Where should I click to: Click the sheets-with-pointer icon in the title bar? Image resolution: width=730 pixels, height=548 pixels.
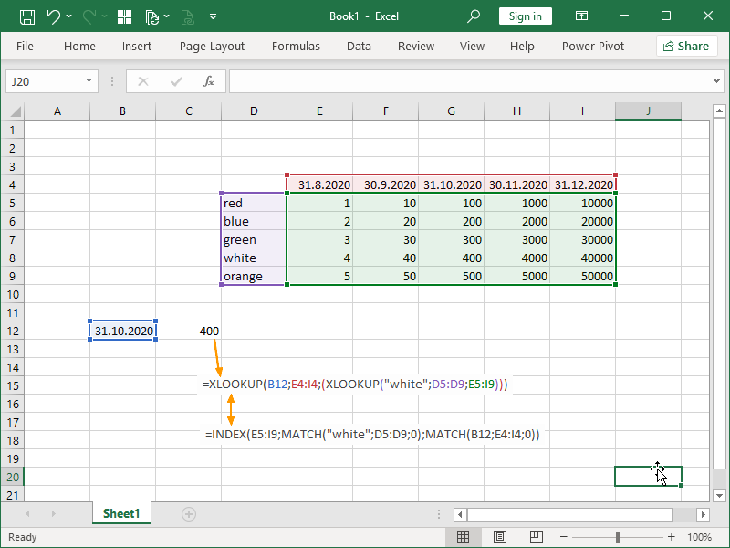coord(152,16)
